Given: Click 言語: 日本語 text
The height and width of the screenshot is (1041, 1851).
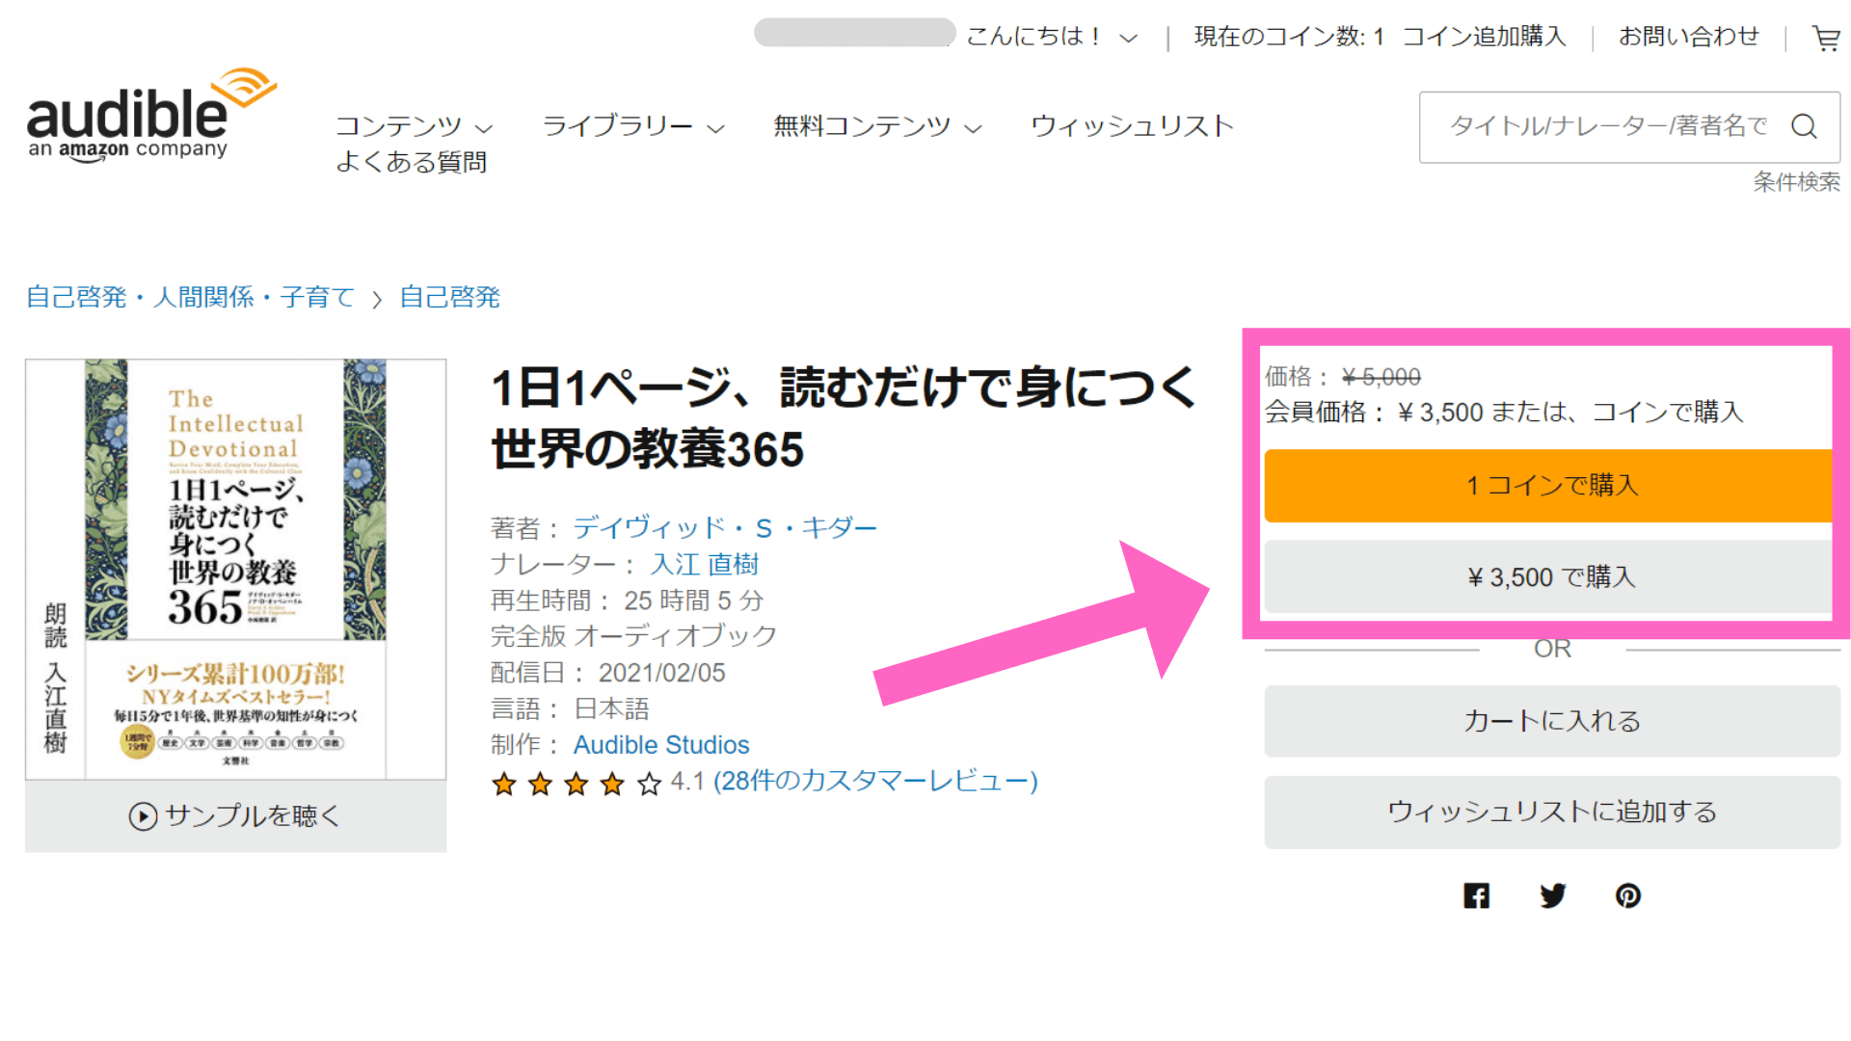Looking at the screenshot, I should 570,708.
